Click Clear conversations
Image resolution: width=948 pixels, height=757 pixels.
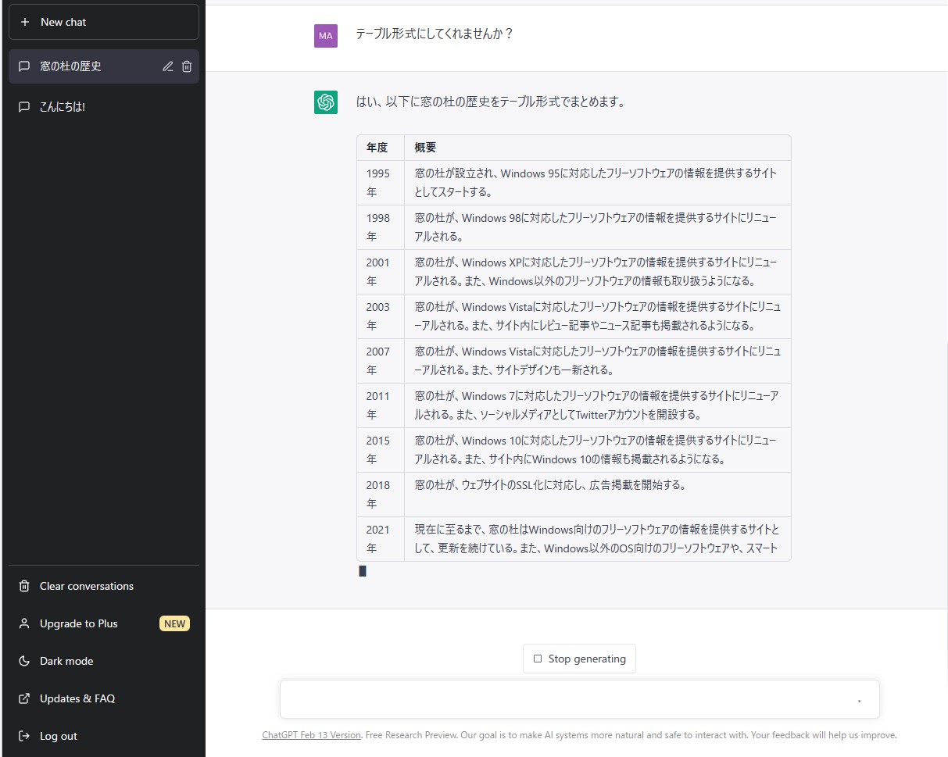tap(86, 586)
